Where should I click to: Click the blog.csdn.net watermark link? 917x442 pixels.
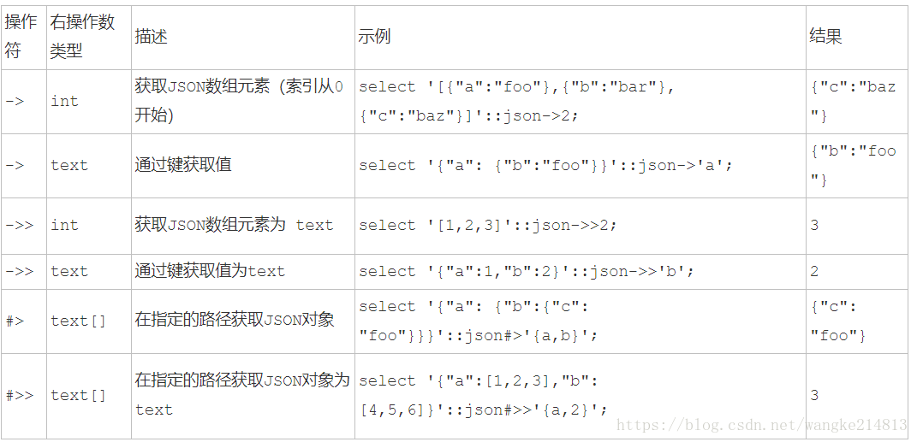(x=761, y=425)
